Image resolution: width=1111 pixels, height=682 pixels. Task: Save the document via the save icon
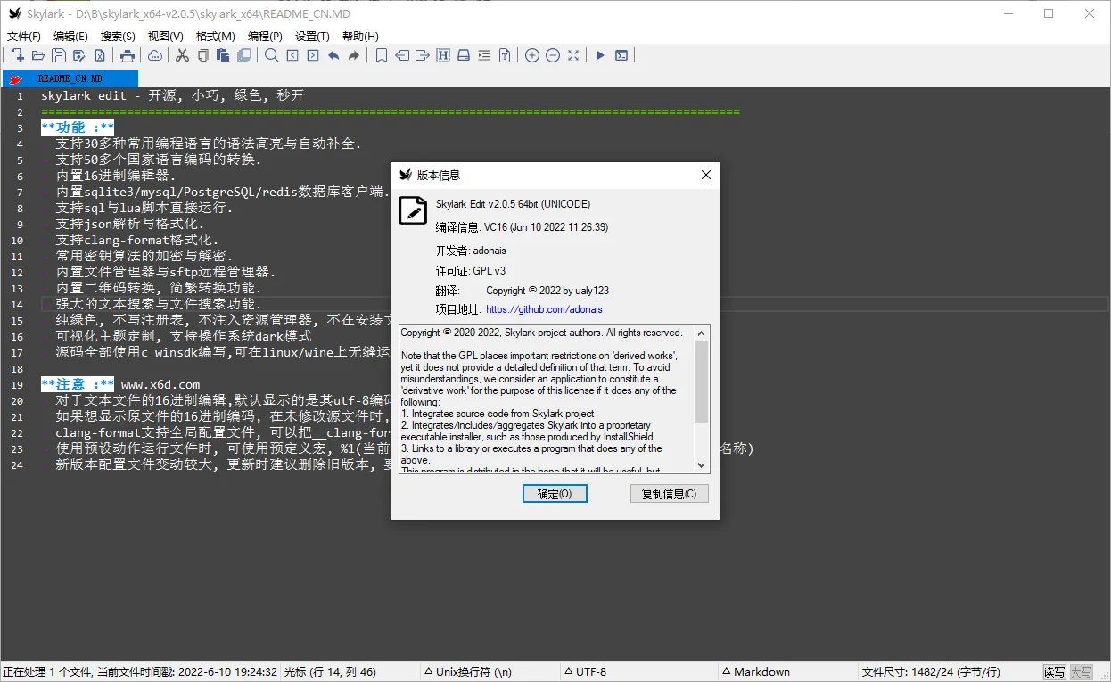[x=59, y=54]
